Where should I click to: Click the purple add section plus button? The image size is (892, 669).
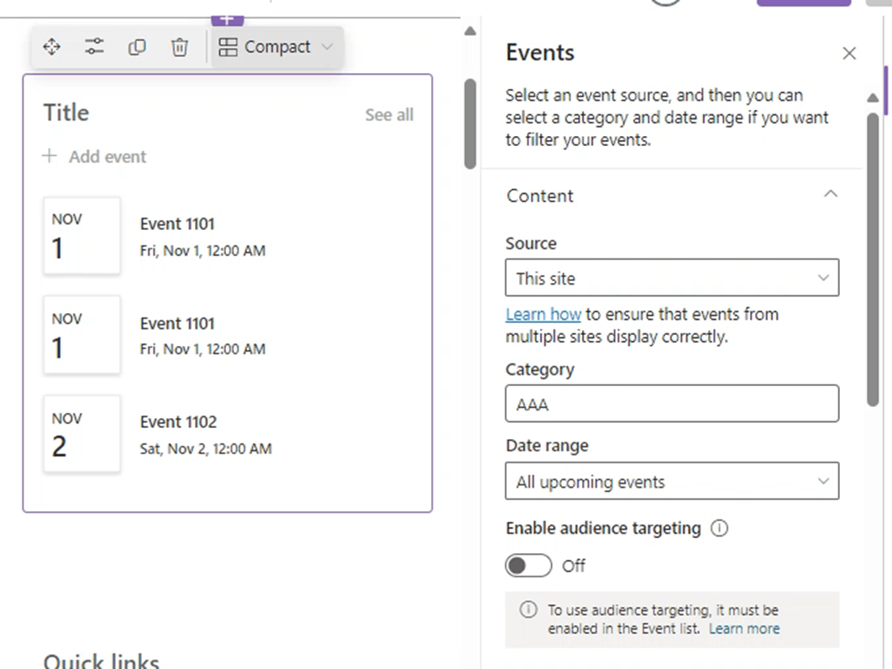(x=228, y=20)
